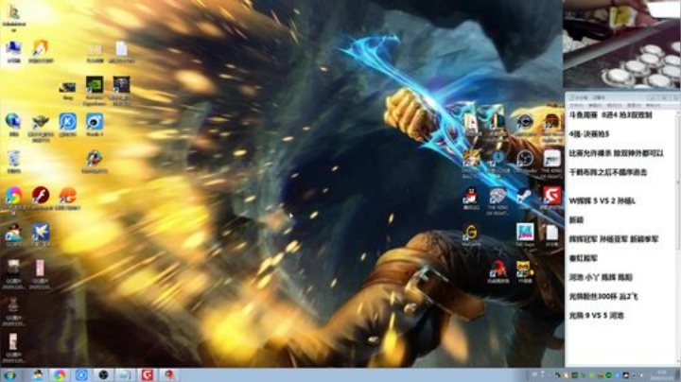Open the black circle taskbar icon
The height and width of the screenshot is (382, 681).
103,375
